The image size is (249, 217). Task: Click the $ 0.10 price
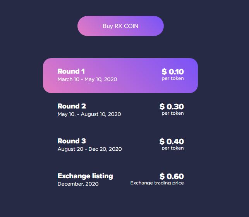(173, 72)
